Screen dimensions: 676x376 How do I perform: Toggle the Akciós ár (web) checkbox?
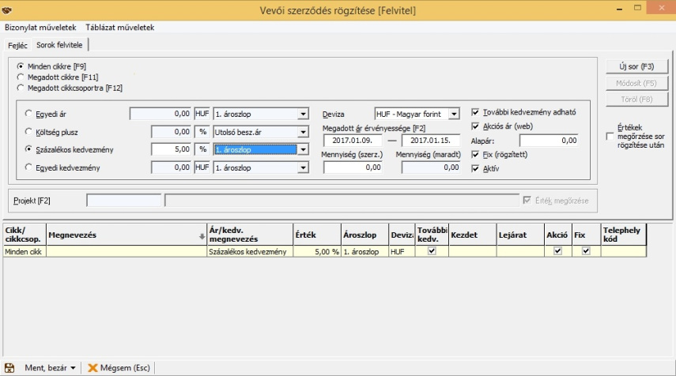click(475, 126)
